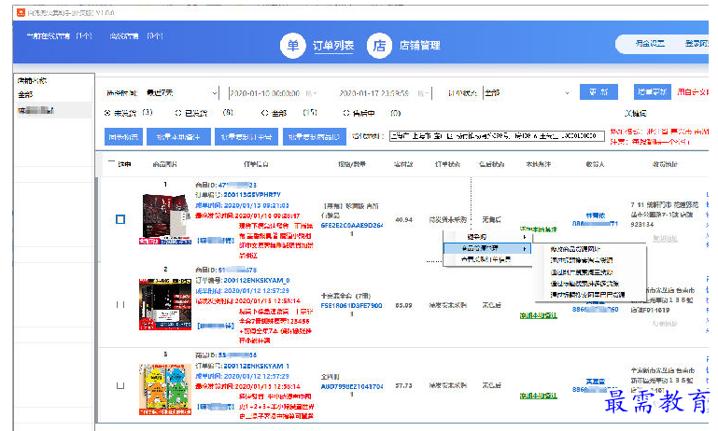Click the green add-local-note link in row 1
The width and height of the screenshot is (718, 431).
coord(539,229)
